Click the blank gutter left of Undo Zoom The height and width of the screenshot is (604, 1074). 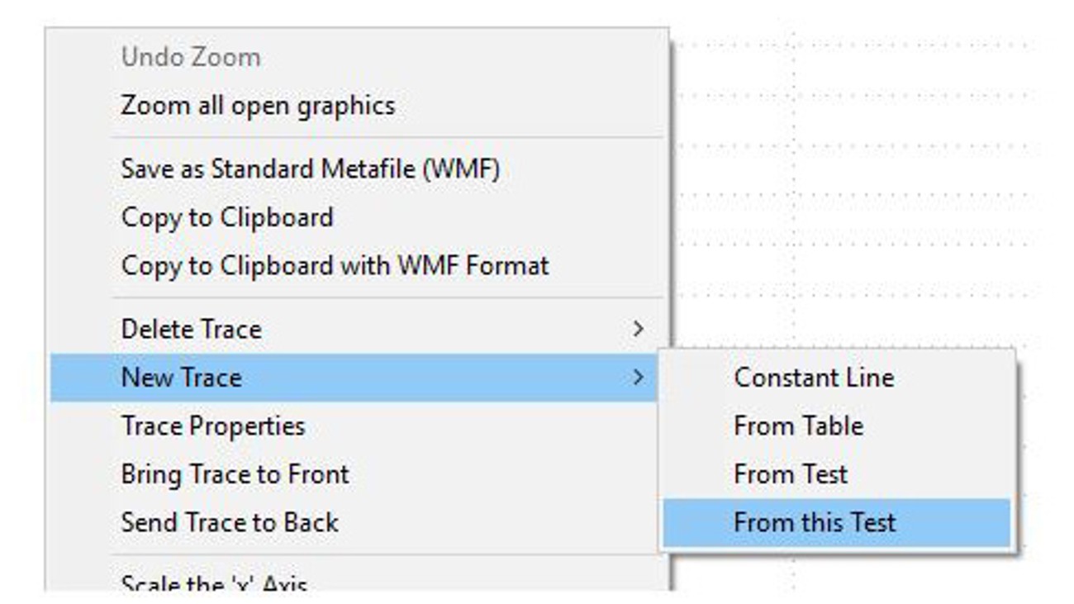pyautogui.click(x=81, y=57)
